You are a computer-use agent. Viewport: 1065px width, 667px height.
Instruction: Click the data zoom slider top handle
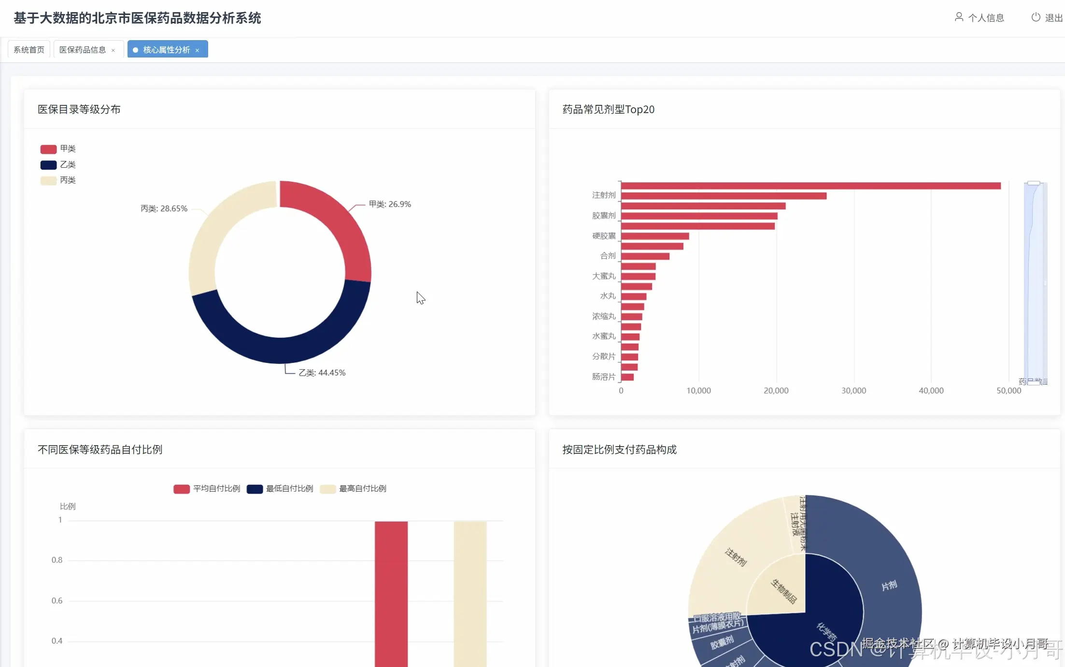click(x=1033, y=183)
